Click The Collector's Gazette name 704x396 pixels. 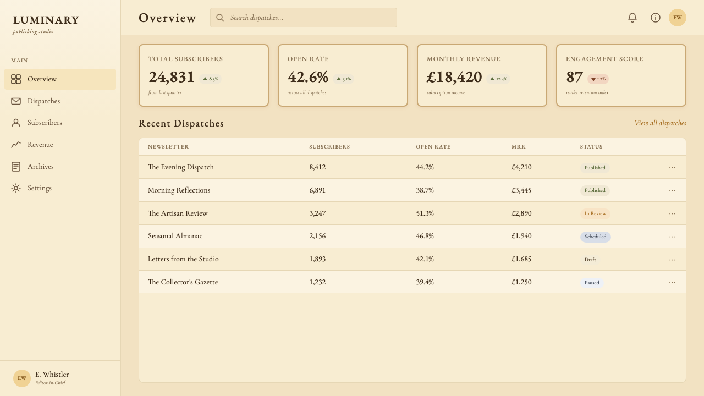tap(183, 282)
